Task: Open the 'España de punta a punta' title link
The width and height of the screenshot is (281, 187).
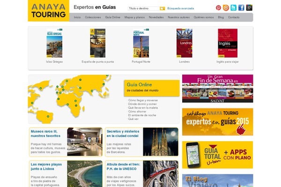Action: pos(98,62)
